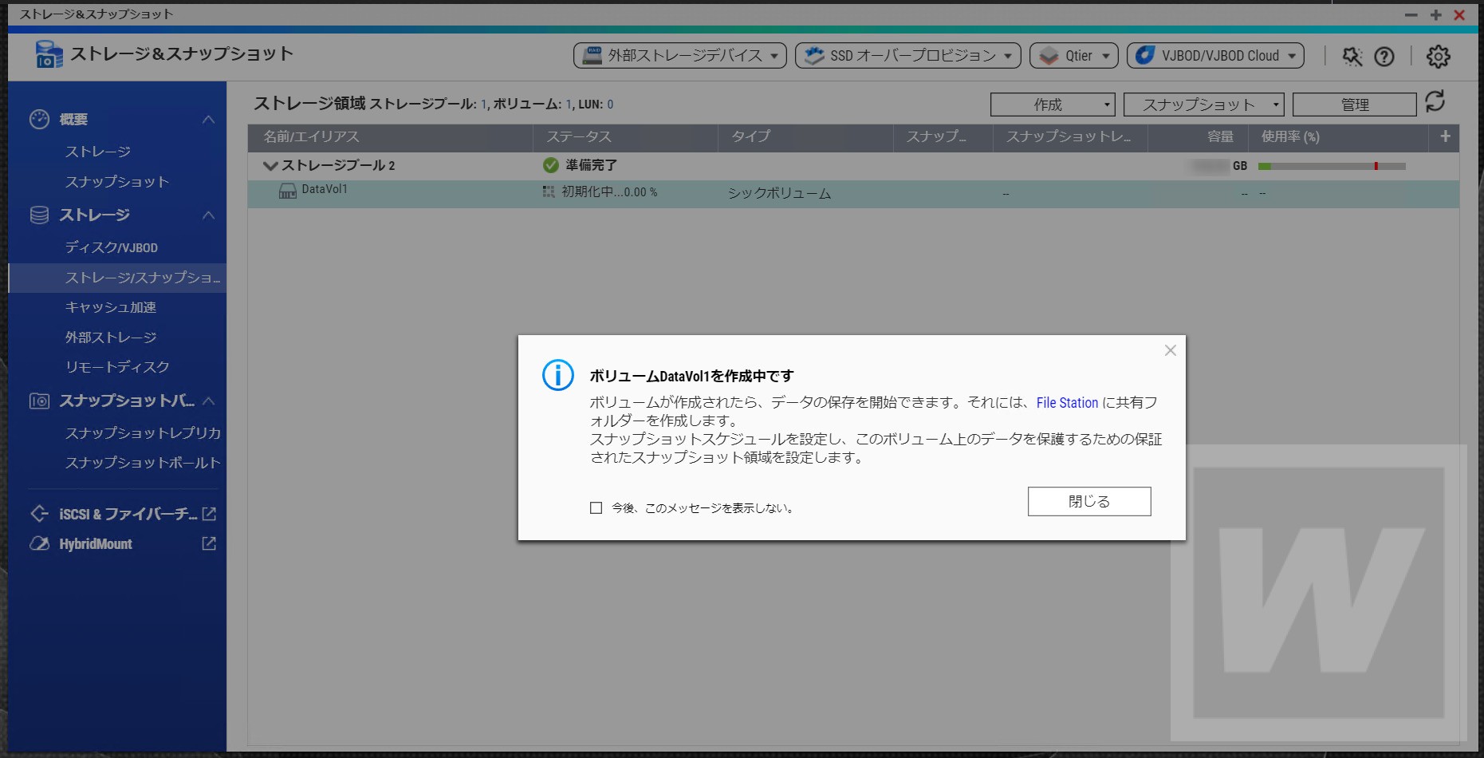1484x758 pixels.
Task: Open iSCSI external link arrow icon
Action: (x=209, y=514)
